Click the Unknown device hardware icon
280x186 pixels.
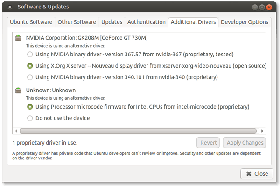(x=18, y=90)
